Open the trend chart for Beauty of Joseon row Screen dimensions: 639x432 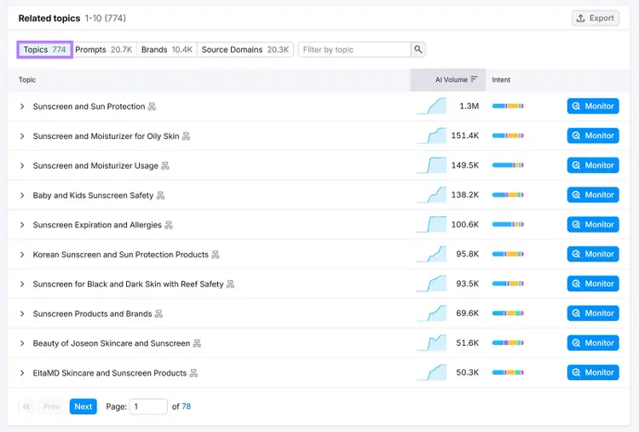point(432,343)
